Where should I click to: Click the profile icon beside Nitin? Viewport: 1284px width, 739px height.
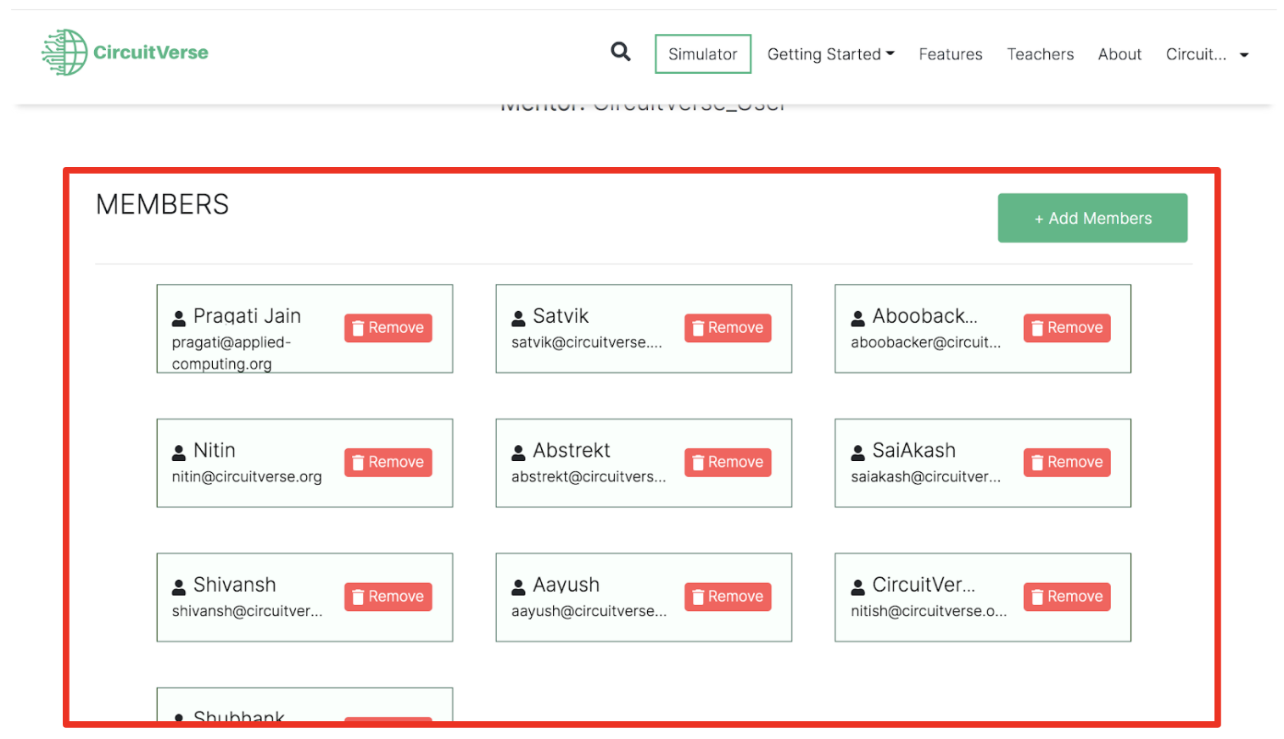click(x=179, y=453)
